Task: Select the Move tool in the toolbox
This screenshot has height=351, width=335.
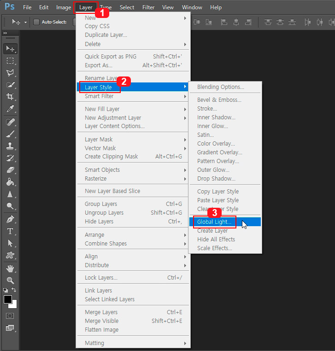Action: [x=10, y=48]
